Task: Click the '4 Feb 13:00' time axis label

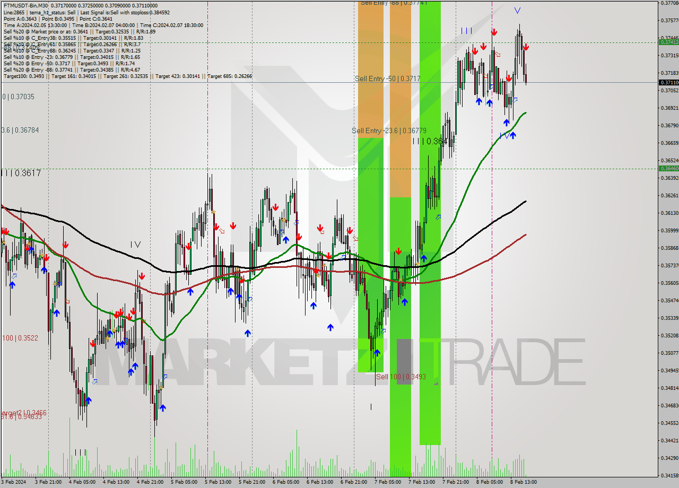Action: coord(116,482)
